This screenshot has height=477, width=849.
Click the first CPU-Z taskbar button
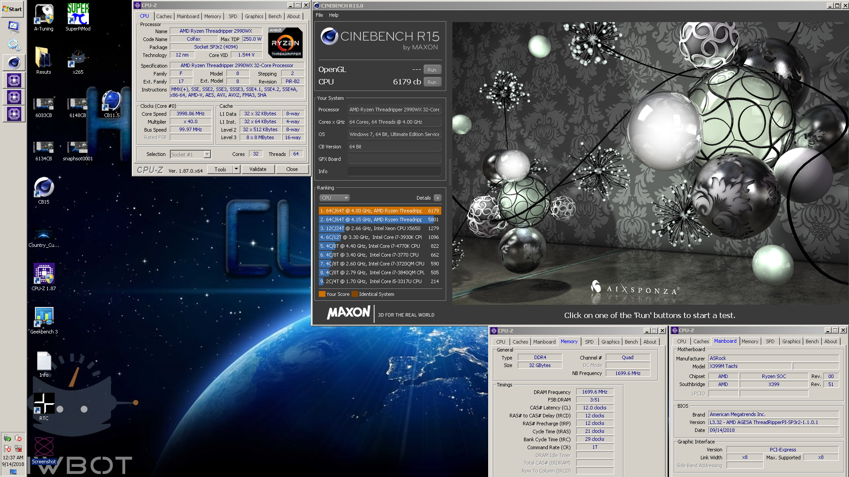[x=14, y=80]
